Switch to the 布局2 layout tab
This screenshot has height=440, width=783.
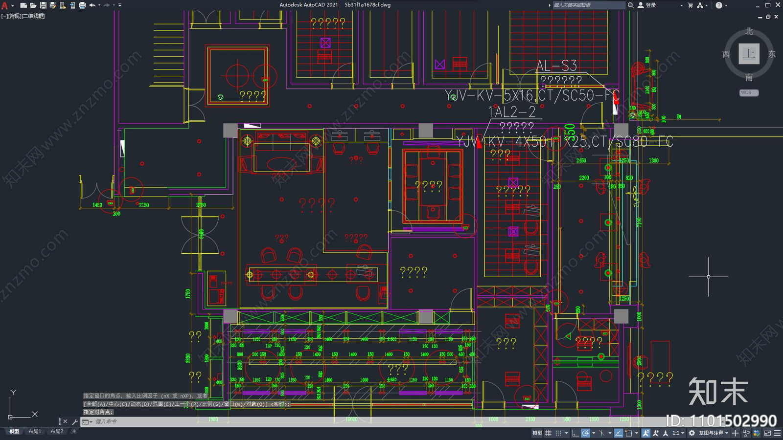pos(57,431)
